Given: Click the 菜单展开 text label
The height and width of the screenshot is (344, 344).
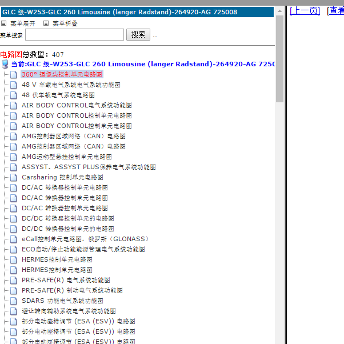Looking at the screenshot, I should pos(23,23).
